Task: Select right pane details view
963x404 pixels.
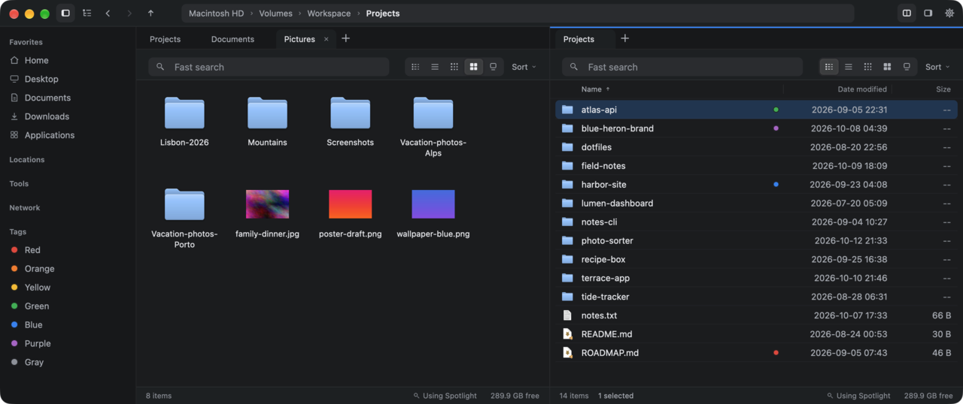Action: 829,67
